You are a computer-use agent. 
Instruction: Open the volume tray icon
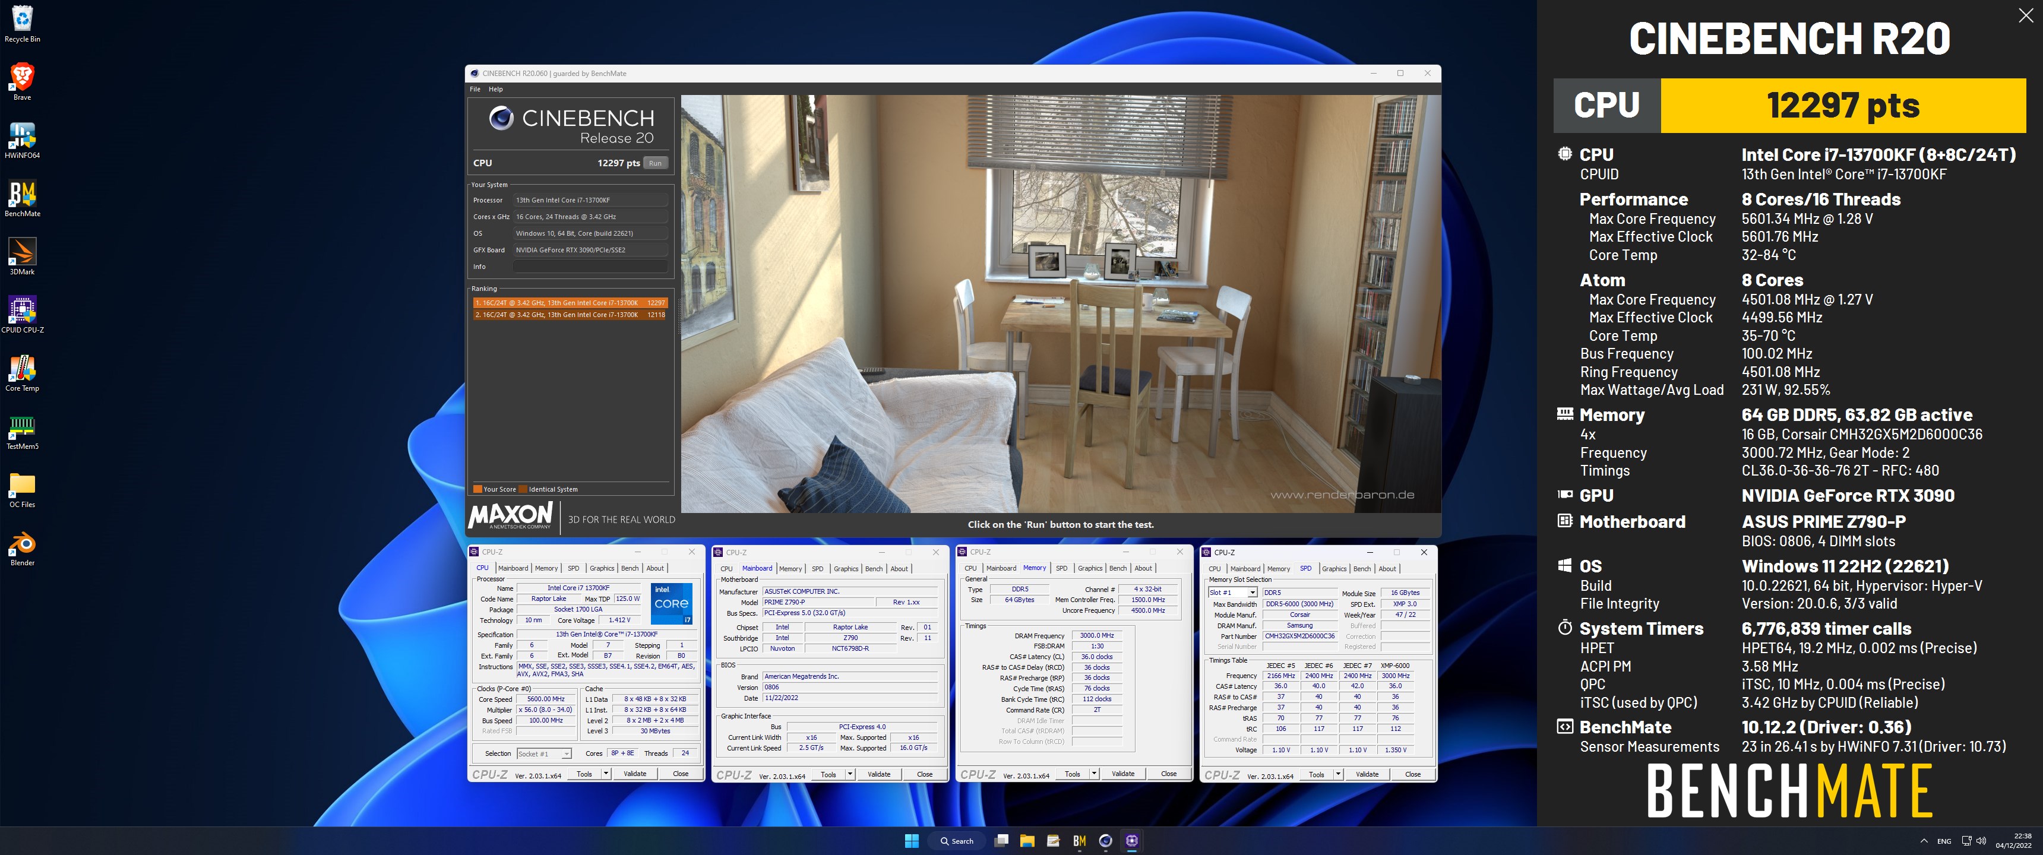click(1981, 841)
